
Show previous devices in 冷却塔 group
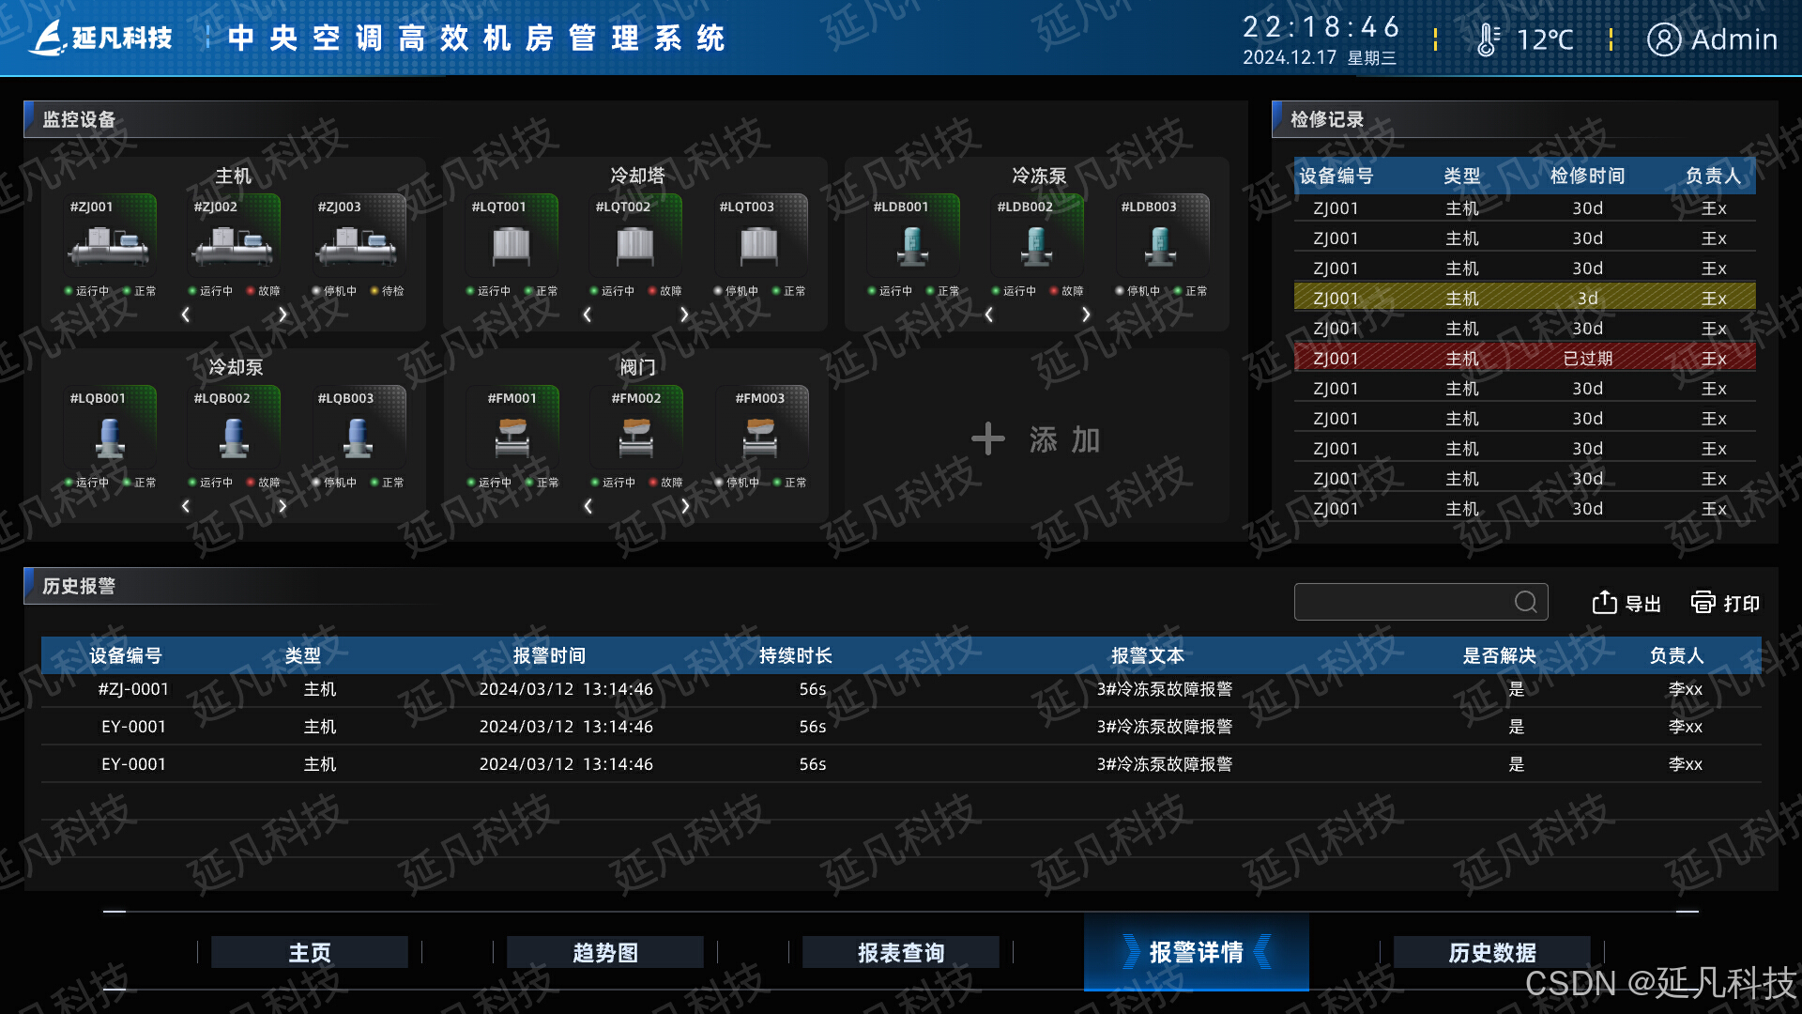pyautogui.click(x=588, y=315)
